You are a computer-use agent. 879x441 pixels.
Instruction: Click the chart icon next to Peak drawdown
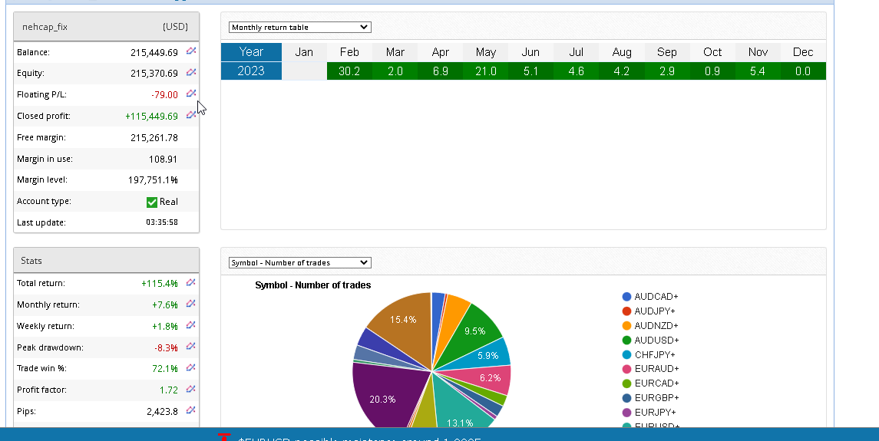tap(191, 347)
